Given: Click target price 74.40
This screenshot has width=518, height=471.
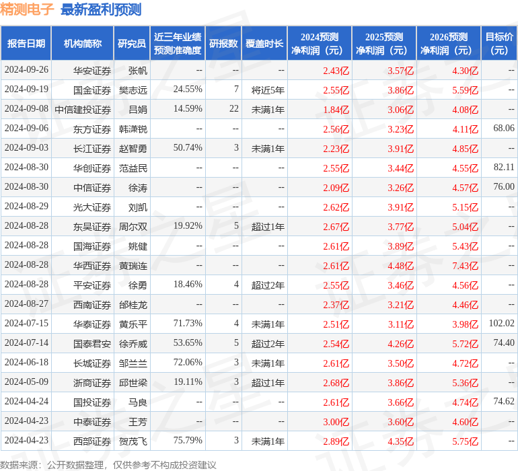Looking at the screenshot, I should coord(504,342).
